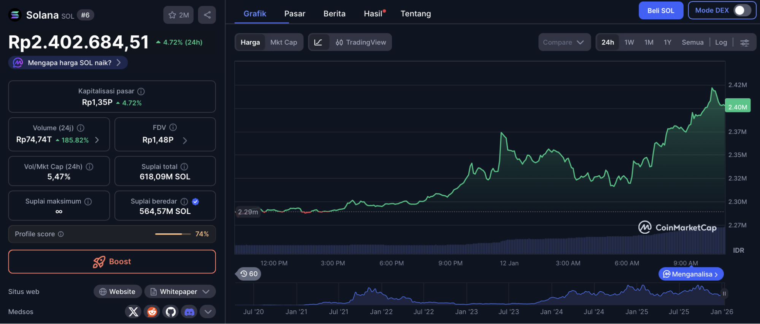
Task: Click the Beli SOL button
Action: tap(660, 11)
